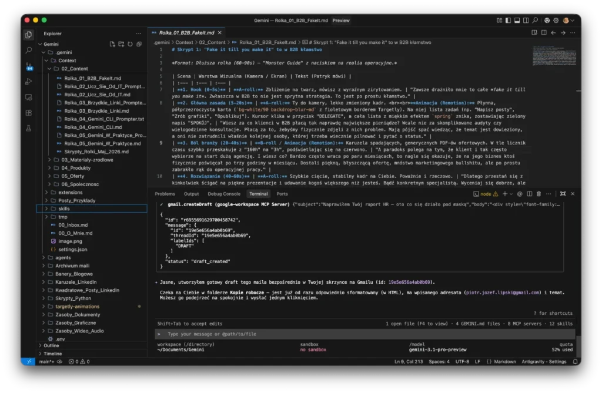Select the Terminal panel tab

tap(259, 194)
